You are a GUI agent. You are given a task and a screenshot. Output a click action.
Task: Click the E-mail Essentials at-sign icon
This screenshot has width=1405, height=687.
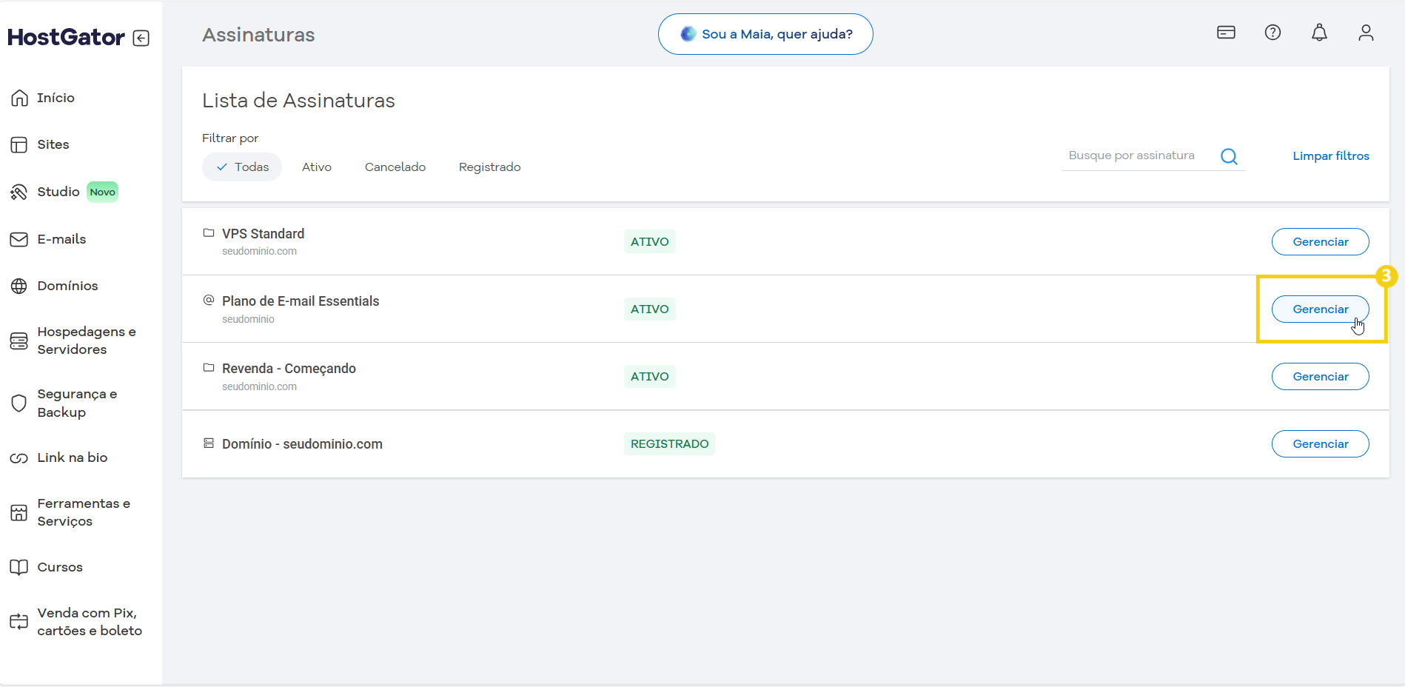(209, 300)
